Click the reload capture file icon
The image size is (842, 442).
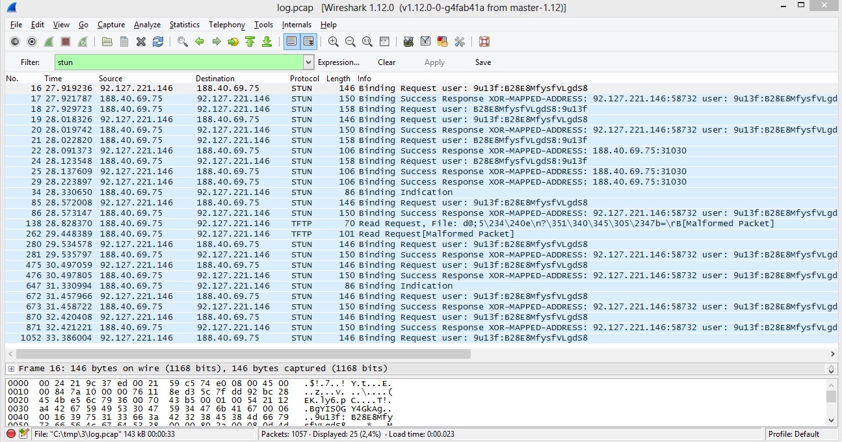pyautogui.click(x=158, y=42)
